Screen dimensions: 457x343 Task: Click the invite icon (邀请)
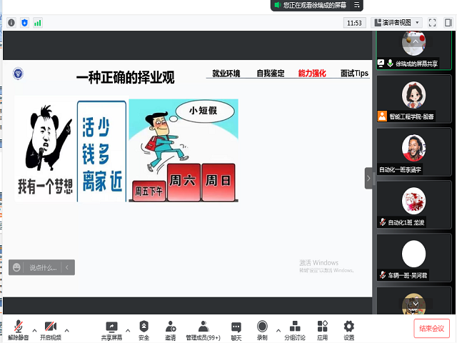[171, 328]
